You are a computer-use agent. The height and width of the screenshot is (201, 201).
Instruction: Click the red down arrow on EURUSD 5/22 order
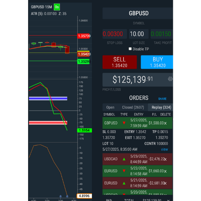[124, 171]
